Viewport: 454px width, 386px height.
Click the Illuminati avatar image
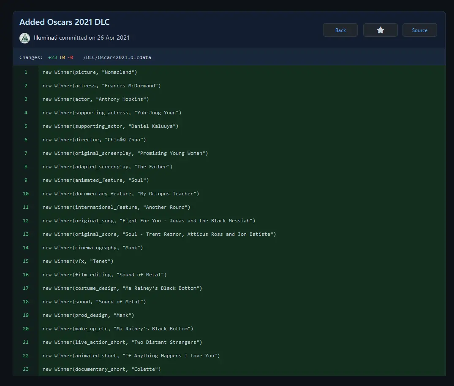tap(24, 38)
